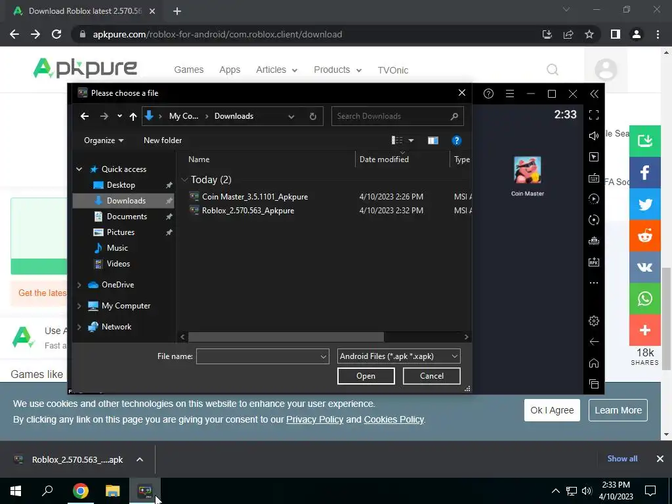Open emulator keyboard controls icon
The height and width of the screenshot is (504, 672).
593,178
